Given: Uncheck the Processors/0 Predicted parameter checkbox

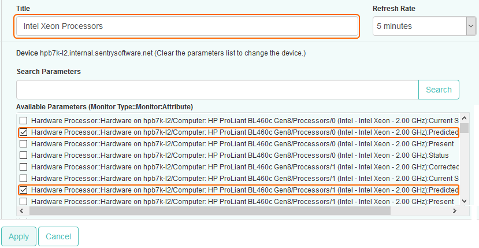Looking at the screenshot, I should point(24,132).
